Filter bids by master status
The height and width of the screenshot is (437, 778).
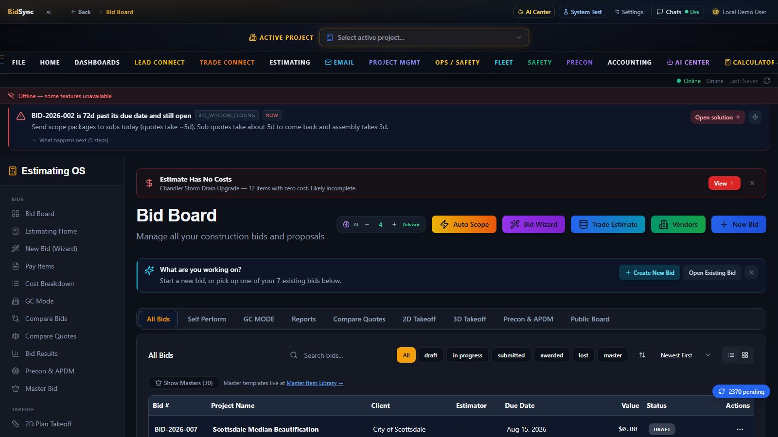tap(613, 355)
